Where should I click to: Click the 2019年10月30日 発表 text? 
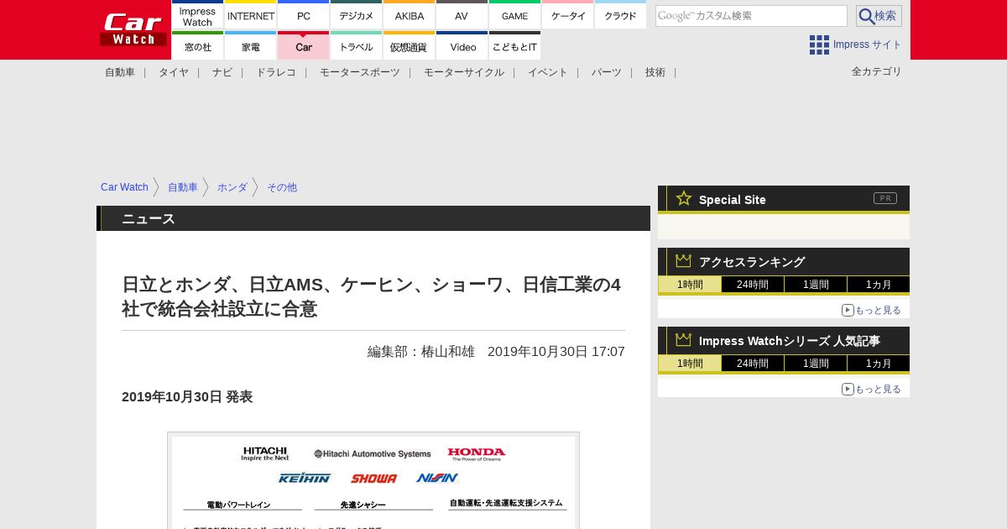187,396
